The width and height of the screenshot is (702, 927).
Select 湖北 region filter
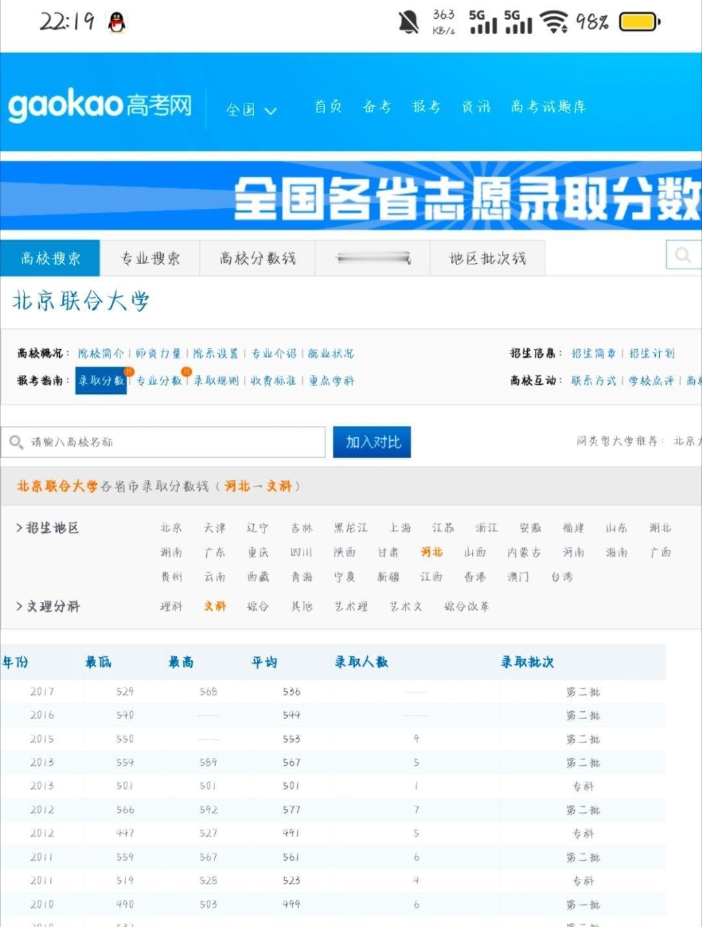[660, 528]
